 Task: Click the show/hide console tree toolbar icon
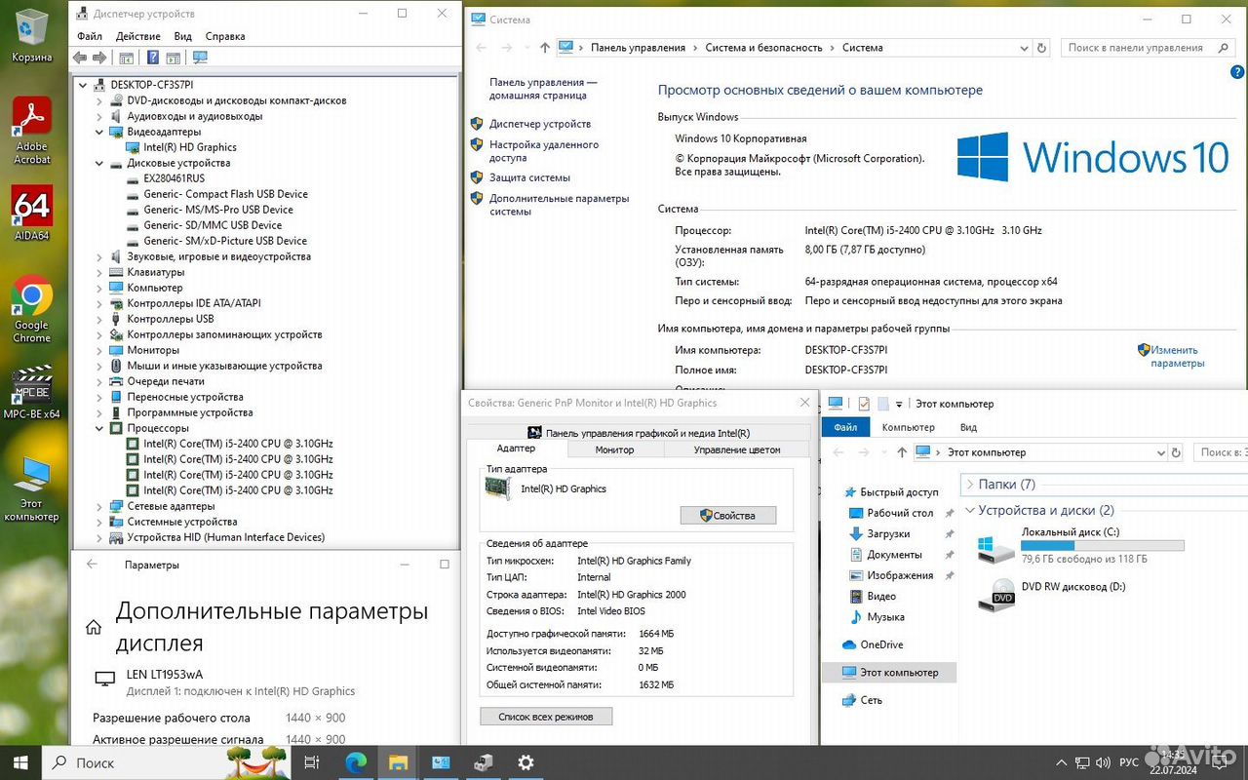[x=126, y=58]
